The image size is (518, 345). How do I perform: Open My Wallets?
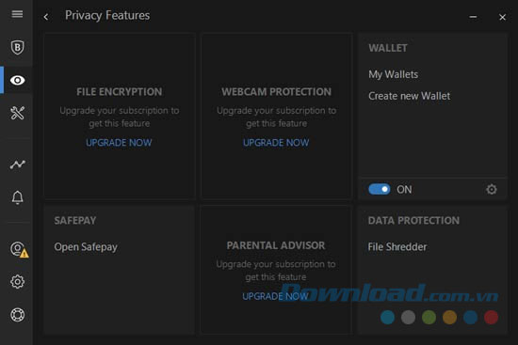pyautogui.click(x=393, y=74)
